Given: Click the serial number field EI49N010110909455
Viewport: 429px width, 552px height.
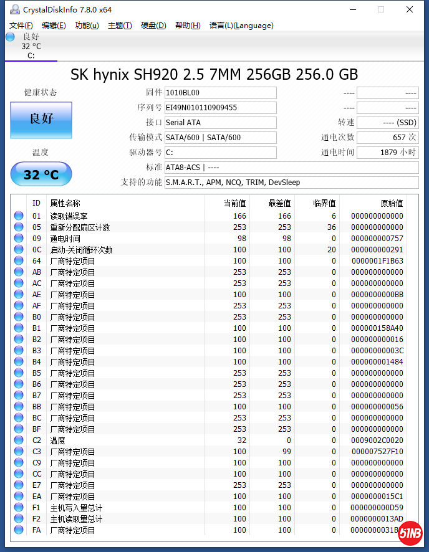Looking at the screenshot, I should 220,108.
